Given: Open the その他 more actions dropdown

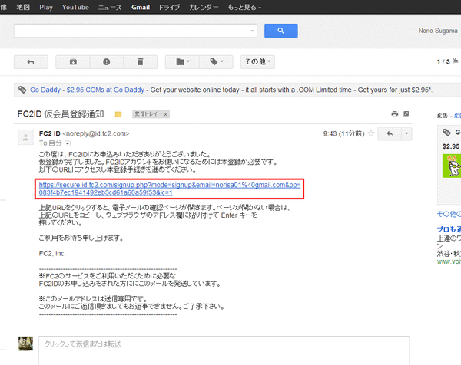Looking at the screenshot, I should click(257, 62).
